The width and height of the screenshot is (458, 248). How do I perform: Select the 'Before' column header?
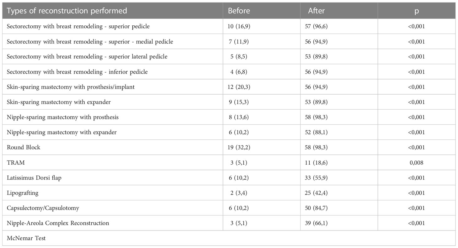coord(239,11)
